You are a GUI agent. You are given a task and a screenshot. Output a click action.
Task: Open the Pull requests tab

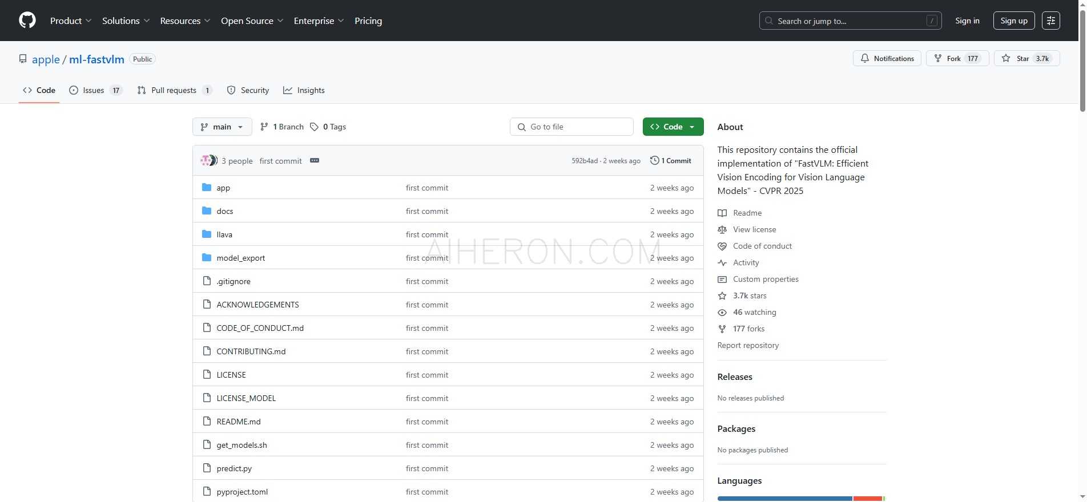(x=174, y=90)
